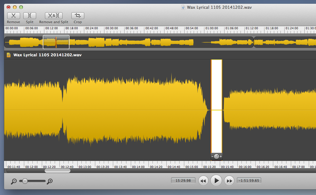The width and height of the screenshot is (316, 195).
Task: Select the Split tool
Action: [30, 16]
